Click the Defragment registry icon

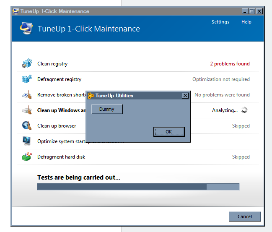pyautogui.click(x=26, y=79)
